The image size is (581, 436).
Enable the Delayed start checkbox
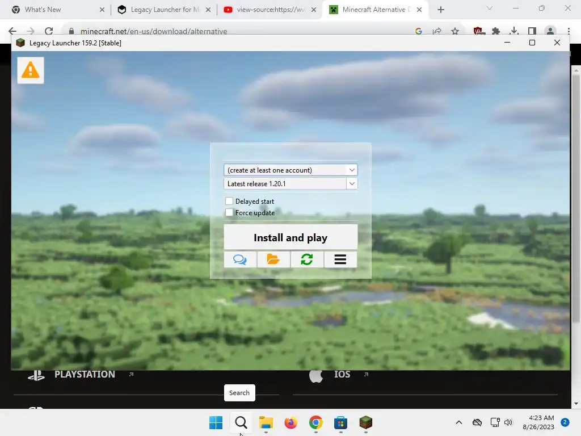pos(229,201)
